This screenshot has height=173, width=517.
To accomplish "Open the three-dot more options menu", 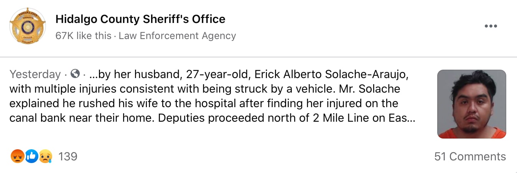I will pos(491,26).
